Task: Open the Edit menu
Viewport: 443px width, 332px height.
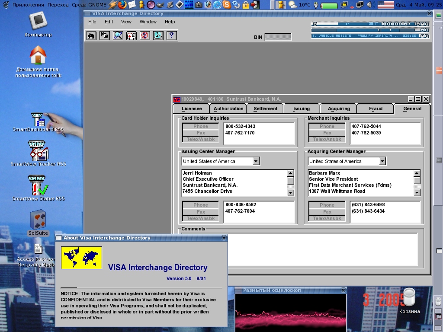Action: [x=109, y=22]
